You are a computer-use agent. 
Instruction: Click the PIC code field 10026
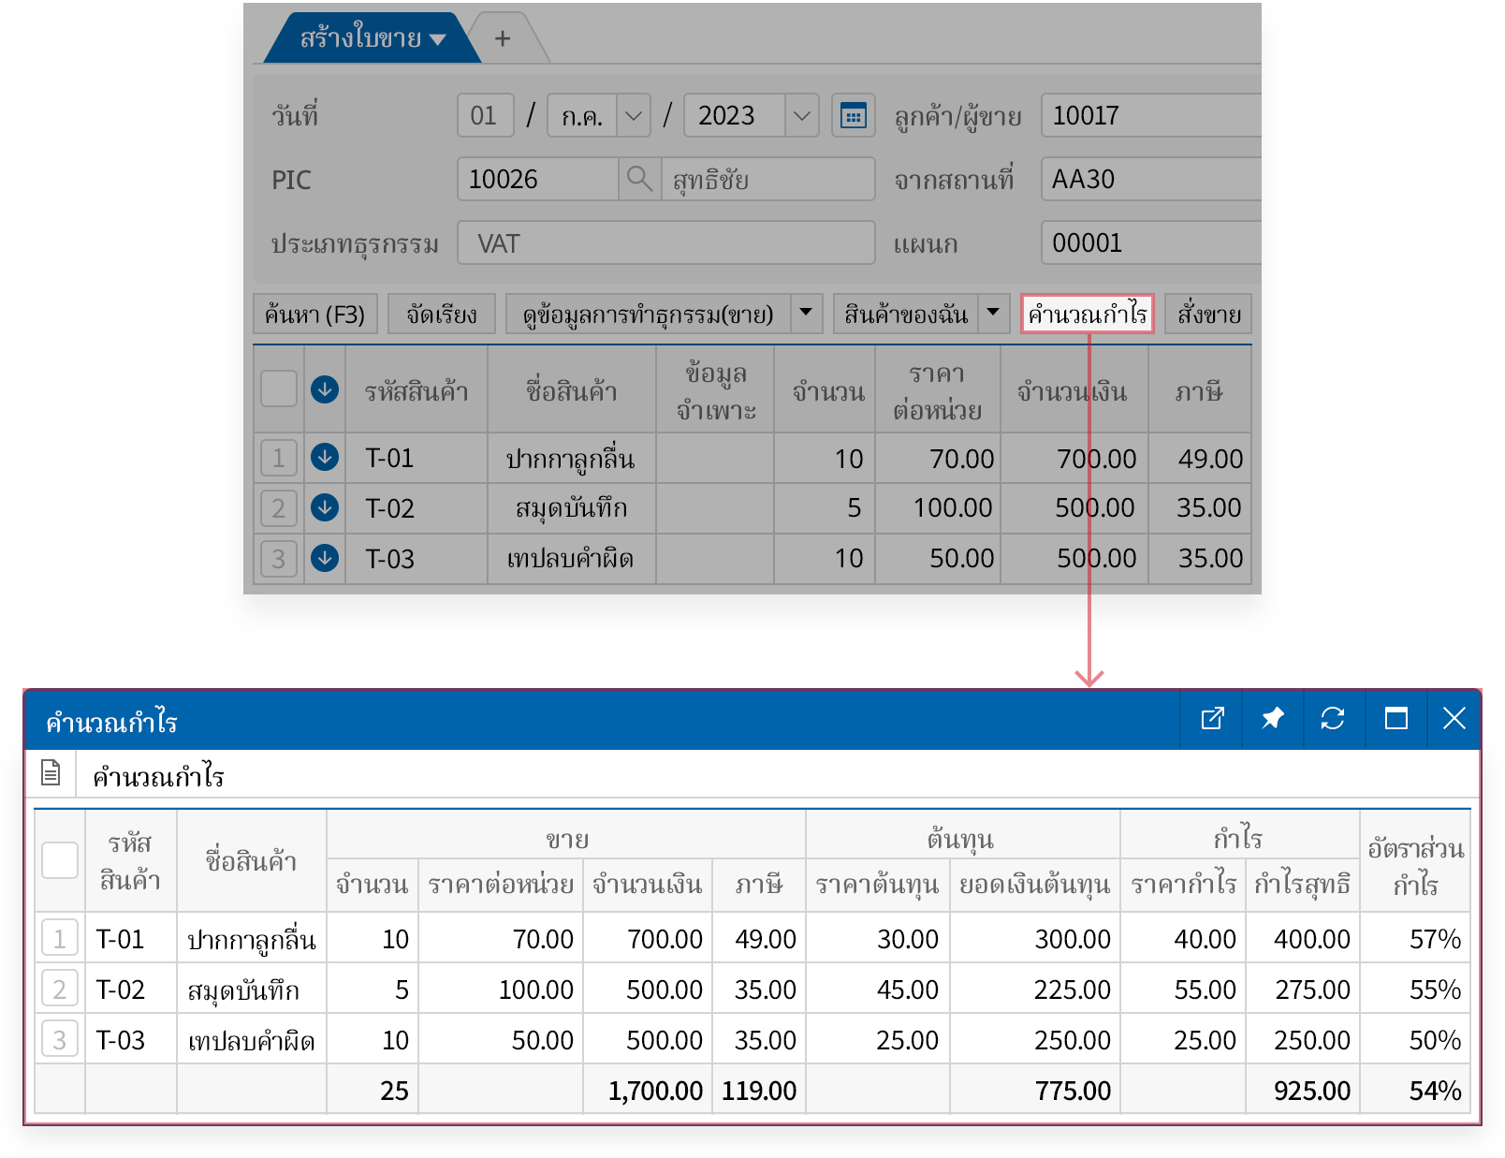tap(537, 179)
